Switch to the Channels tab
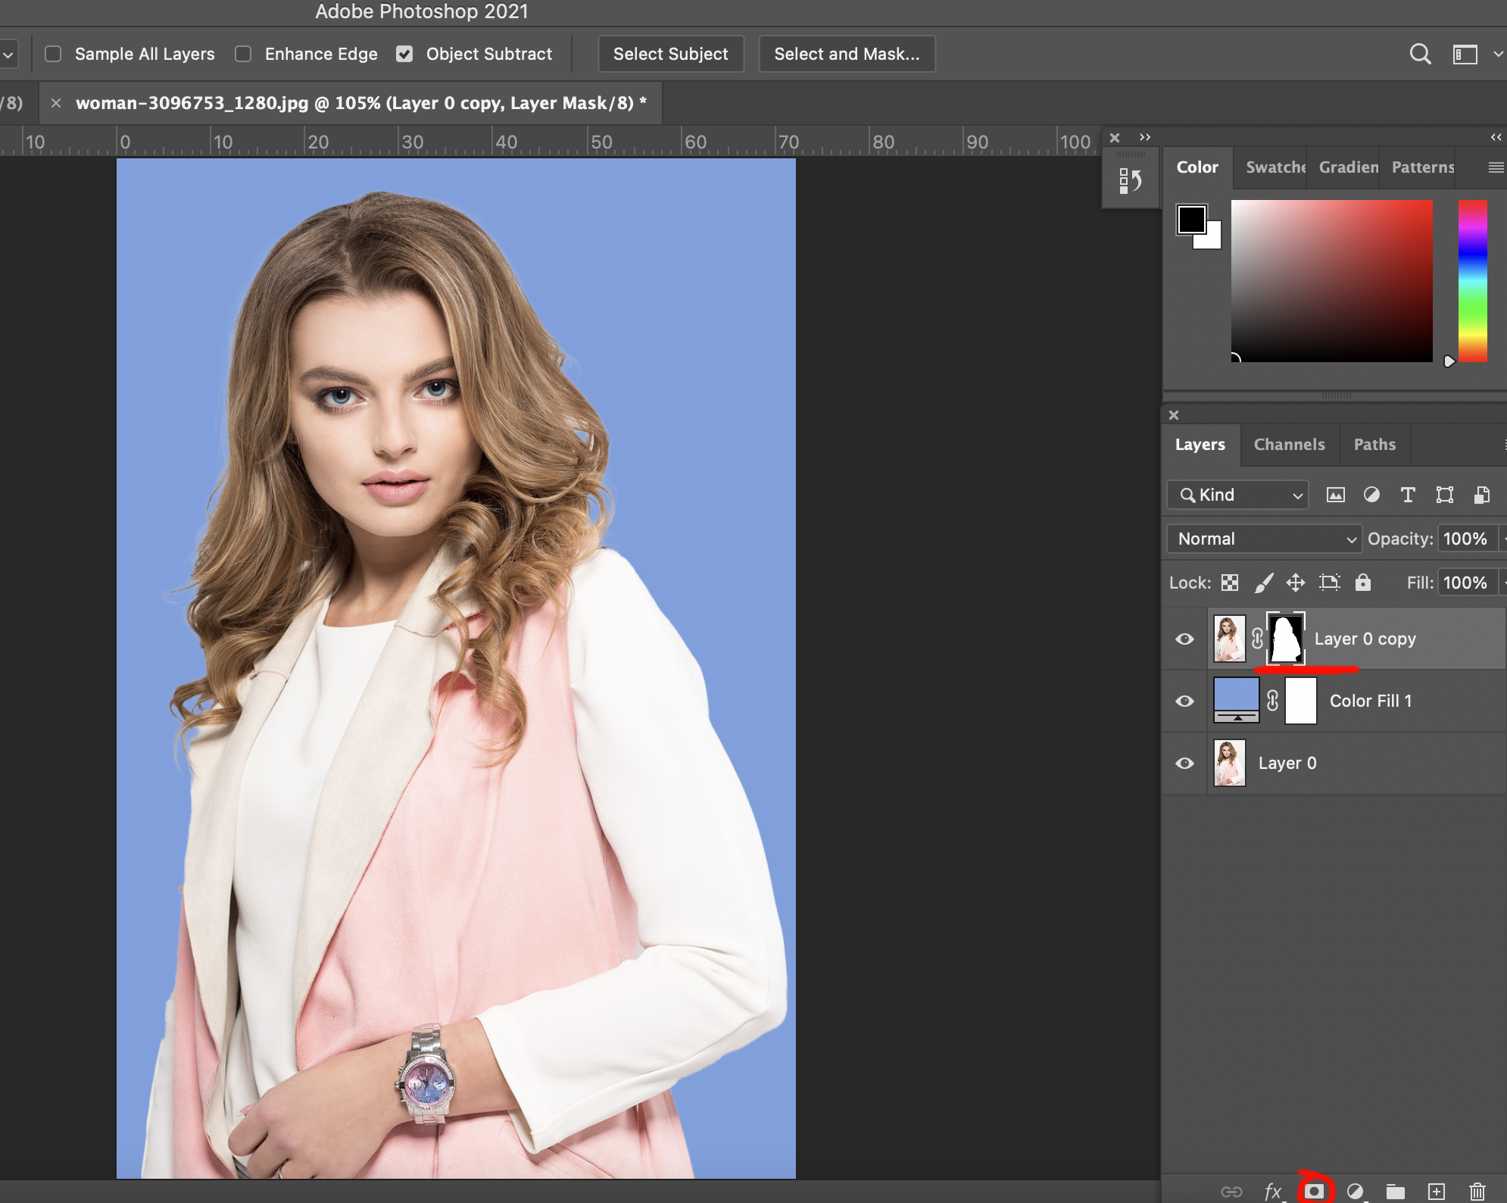This screenshot has height=1203, width=1507. (x=1289, y=445)
